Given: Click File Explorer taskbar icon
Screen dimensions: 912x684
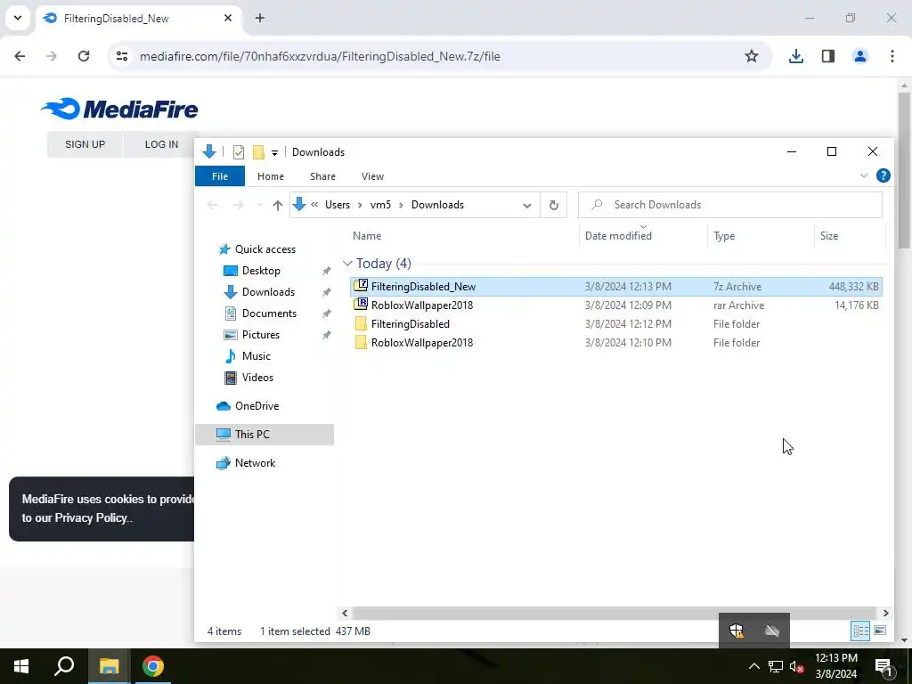Looking at the screenshot, I should point(109,666).
